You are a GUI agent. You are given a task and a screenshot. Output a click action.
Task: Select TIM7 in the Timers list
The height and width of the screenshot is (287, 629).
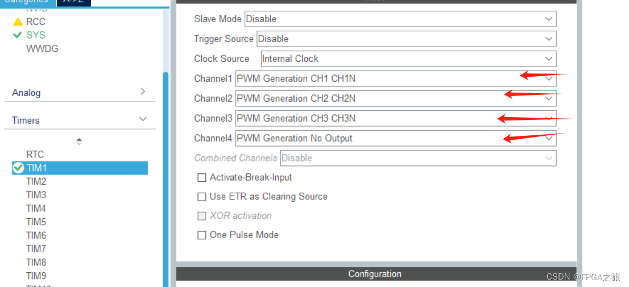[36, 249]
